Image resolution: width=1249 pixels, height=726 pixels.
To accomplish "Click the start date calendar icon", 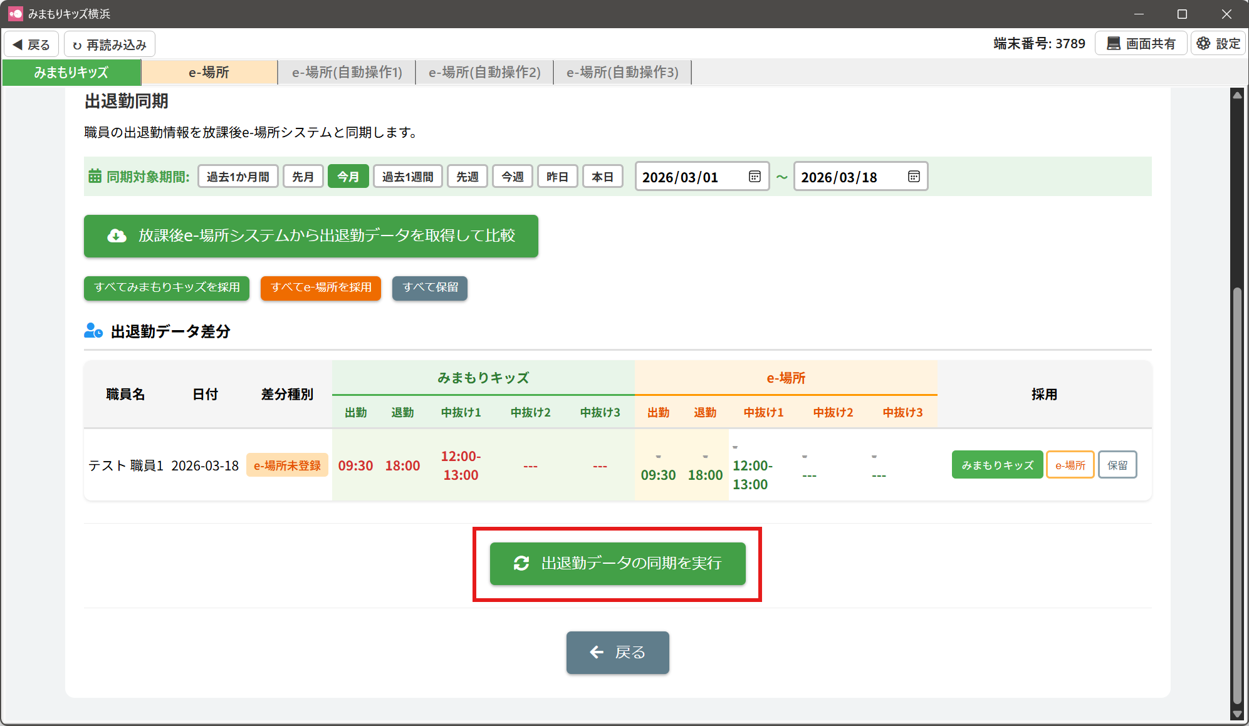I will click(755, 177).
